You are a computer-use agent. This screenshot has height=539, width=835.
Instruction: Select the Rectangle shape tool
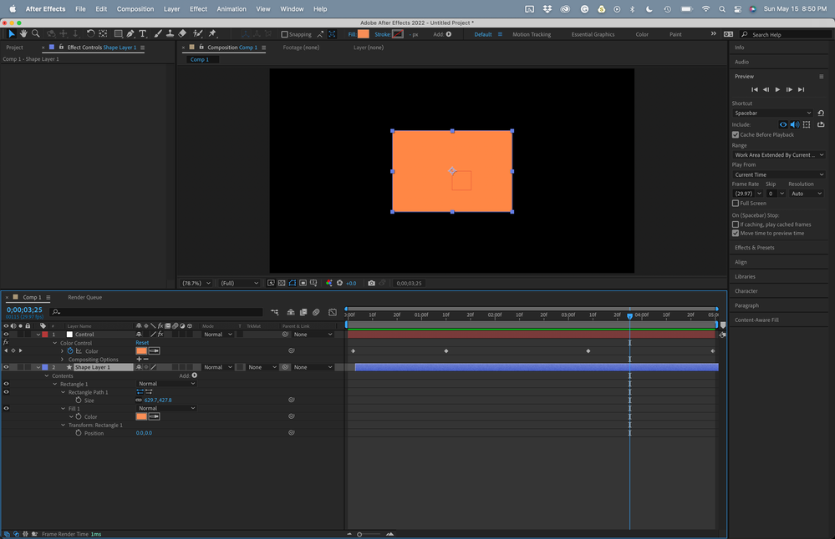click(x=118, y=34)
